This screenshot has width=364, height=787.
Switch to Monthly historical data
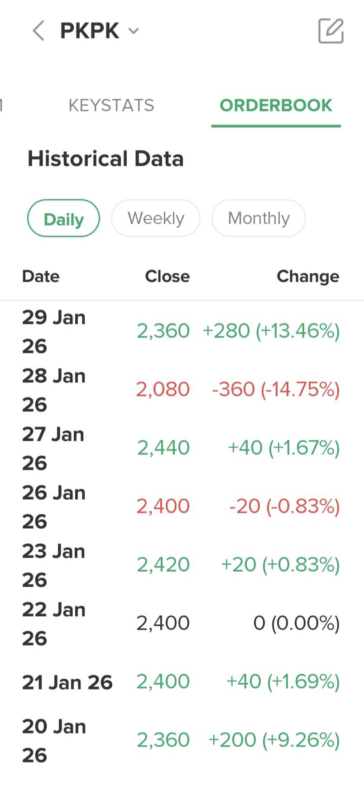coord(259,219)
